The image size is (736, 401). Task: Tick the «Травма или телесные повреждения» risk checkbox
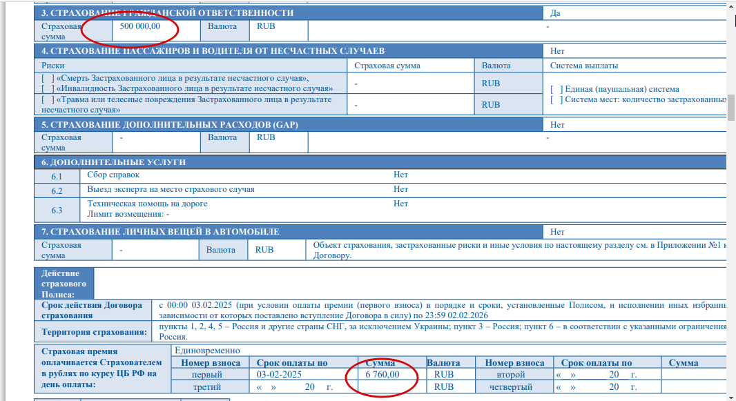(48, 99)
